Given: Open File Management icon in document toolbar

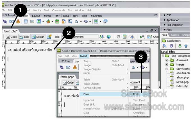Looking at the screenshot, I should (x=102, y=37).
